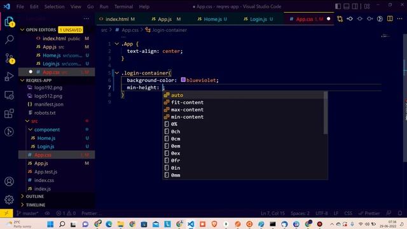
Task: Switch to the App.js tab
Action: (x=166, y=19)
